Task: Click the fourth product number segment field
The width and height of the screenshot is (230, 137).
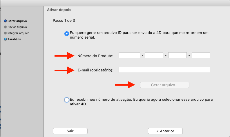Action: 201,55
